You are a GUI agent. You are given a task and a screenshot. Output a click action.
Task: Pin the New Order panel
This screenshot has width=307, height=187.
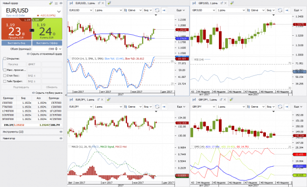[x=51, y=3]
